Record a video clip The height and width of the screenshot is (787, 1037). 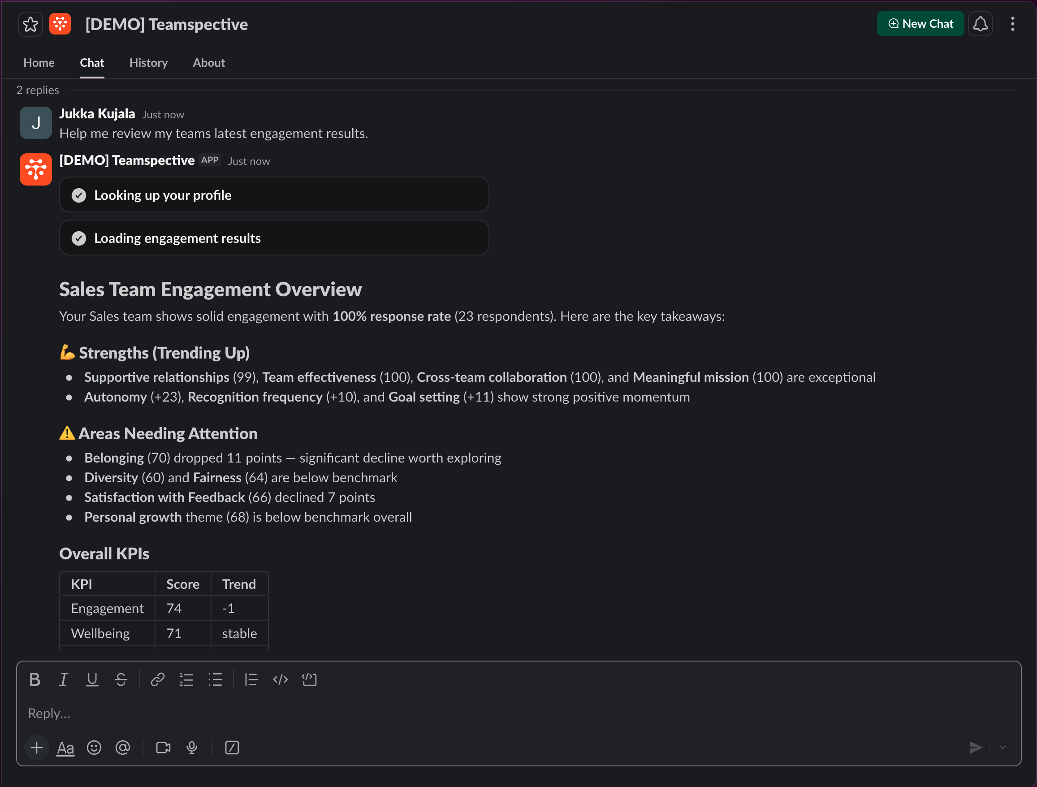tap(163, 747)
